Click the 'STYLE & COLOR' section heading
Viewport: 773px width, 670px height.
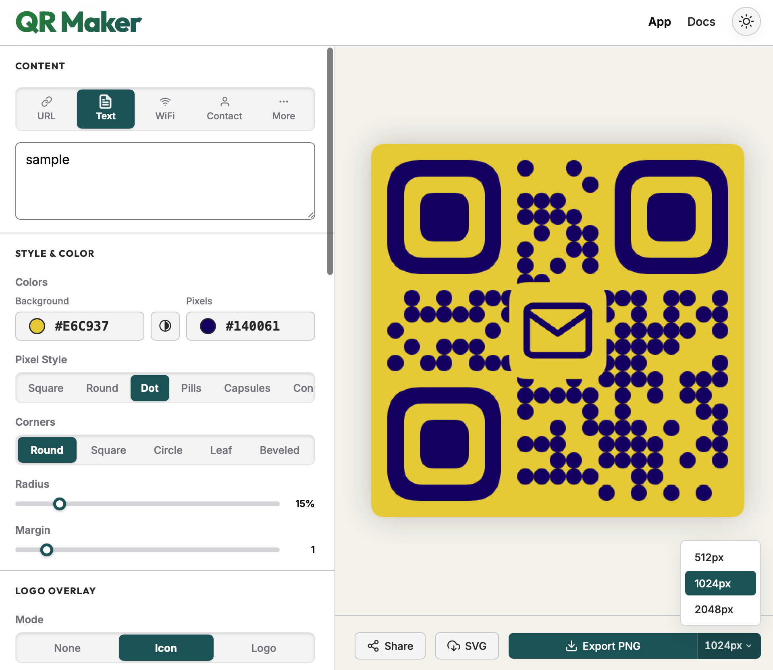coord(55,254)
